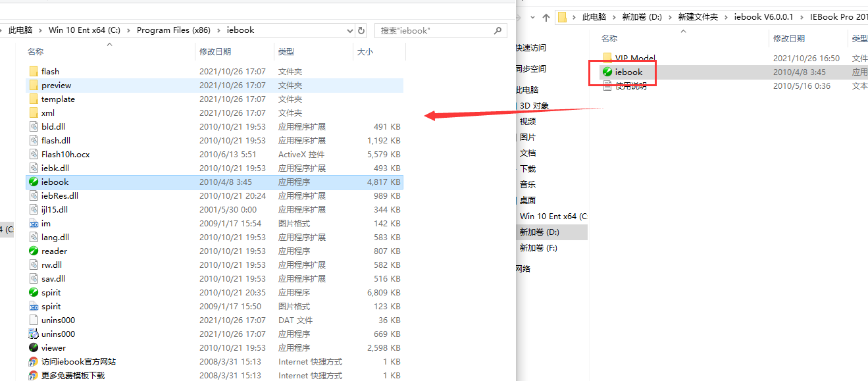
Task: Click the xml folder icon
Action: click(34, 113)
